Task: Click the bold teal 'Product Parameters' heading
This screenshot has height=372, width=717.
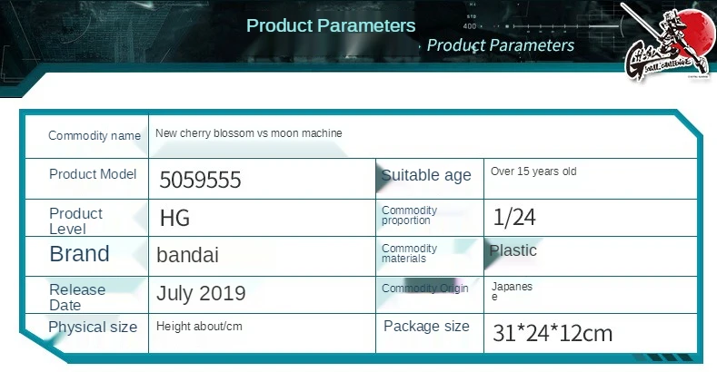Action: 331,25
